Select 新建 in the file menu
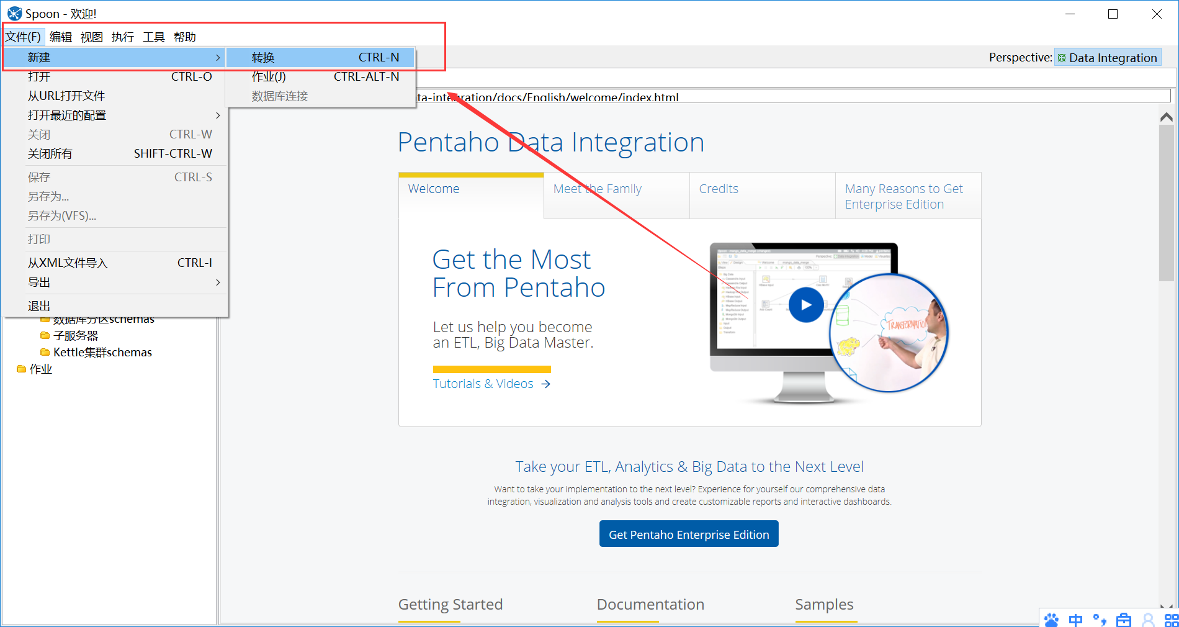Image resolution: width=1179 pixels, height=627 pixels. pos(114,57)
